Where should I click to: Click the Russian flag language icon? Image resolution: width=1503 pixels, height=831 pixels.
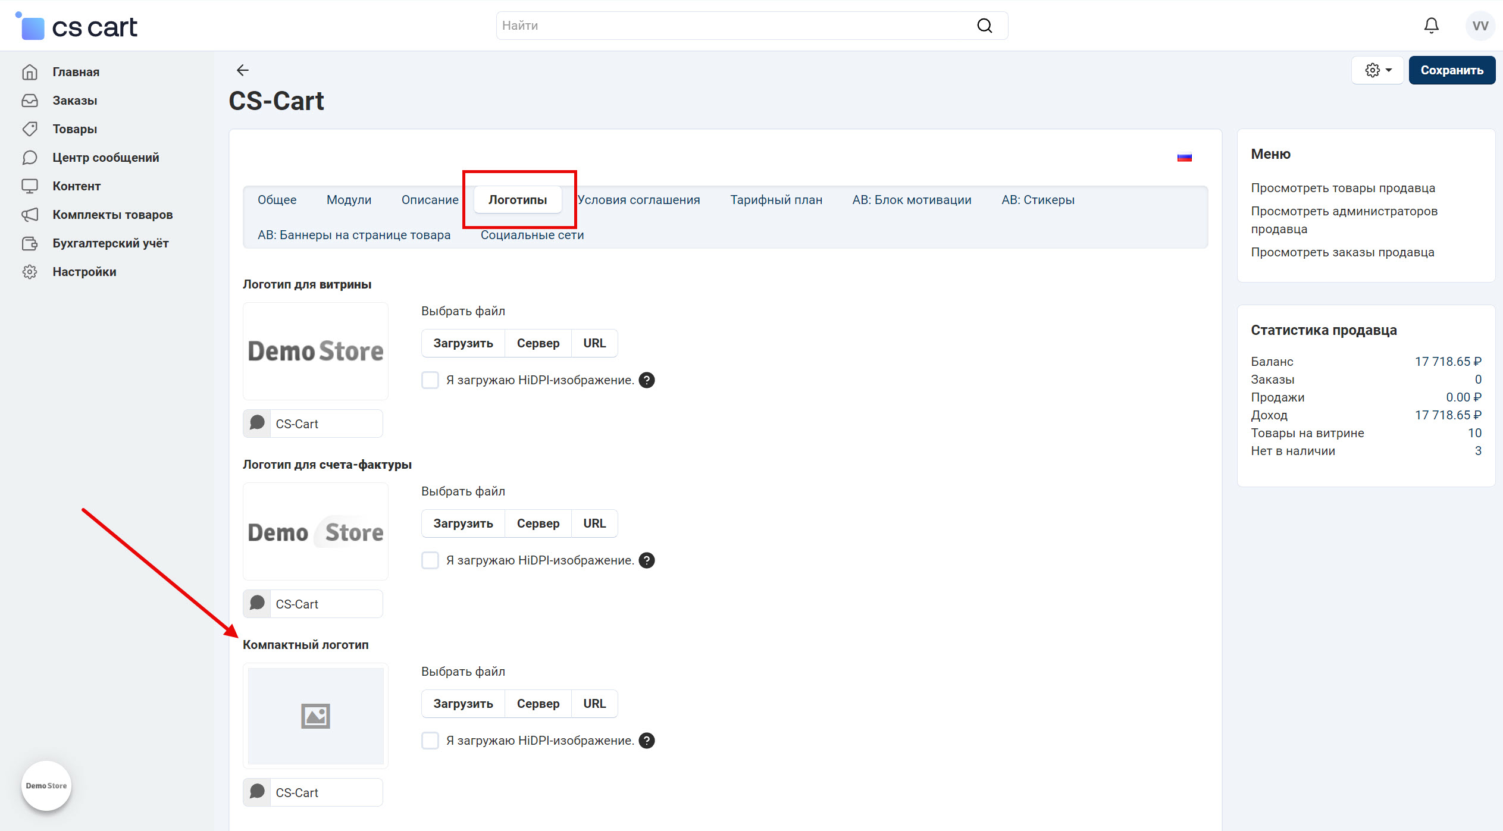[1184, 158]
